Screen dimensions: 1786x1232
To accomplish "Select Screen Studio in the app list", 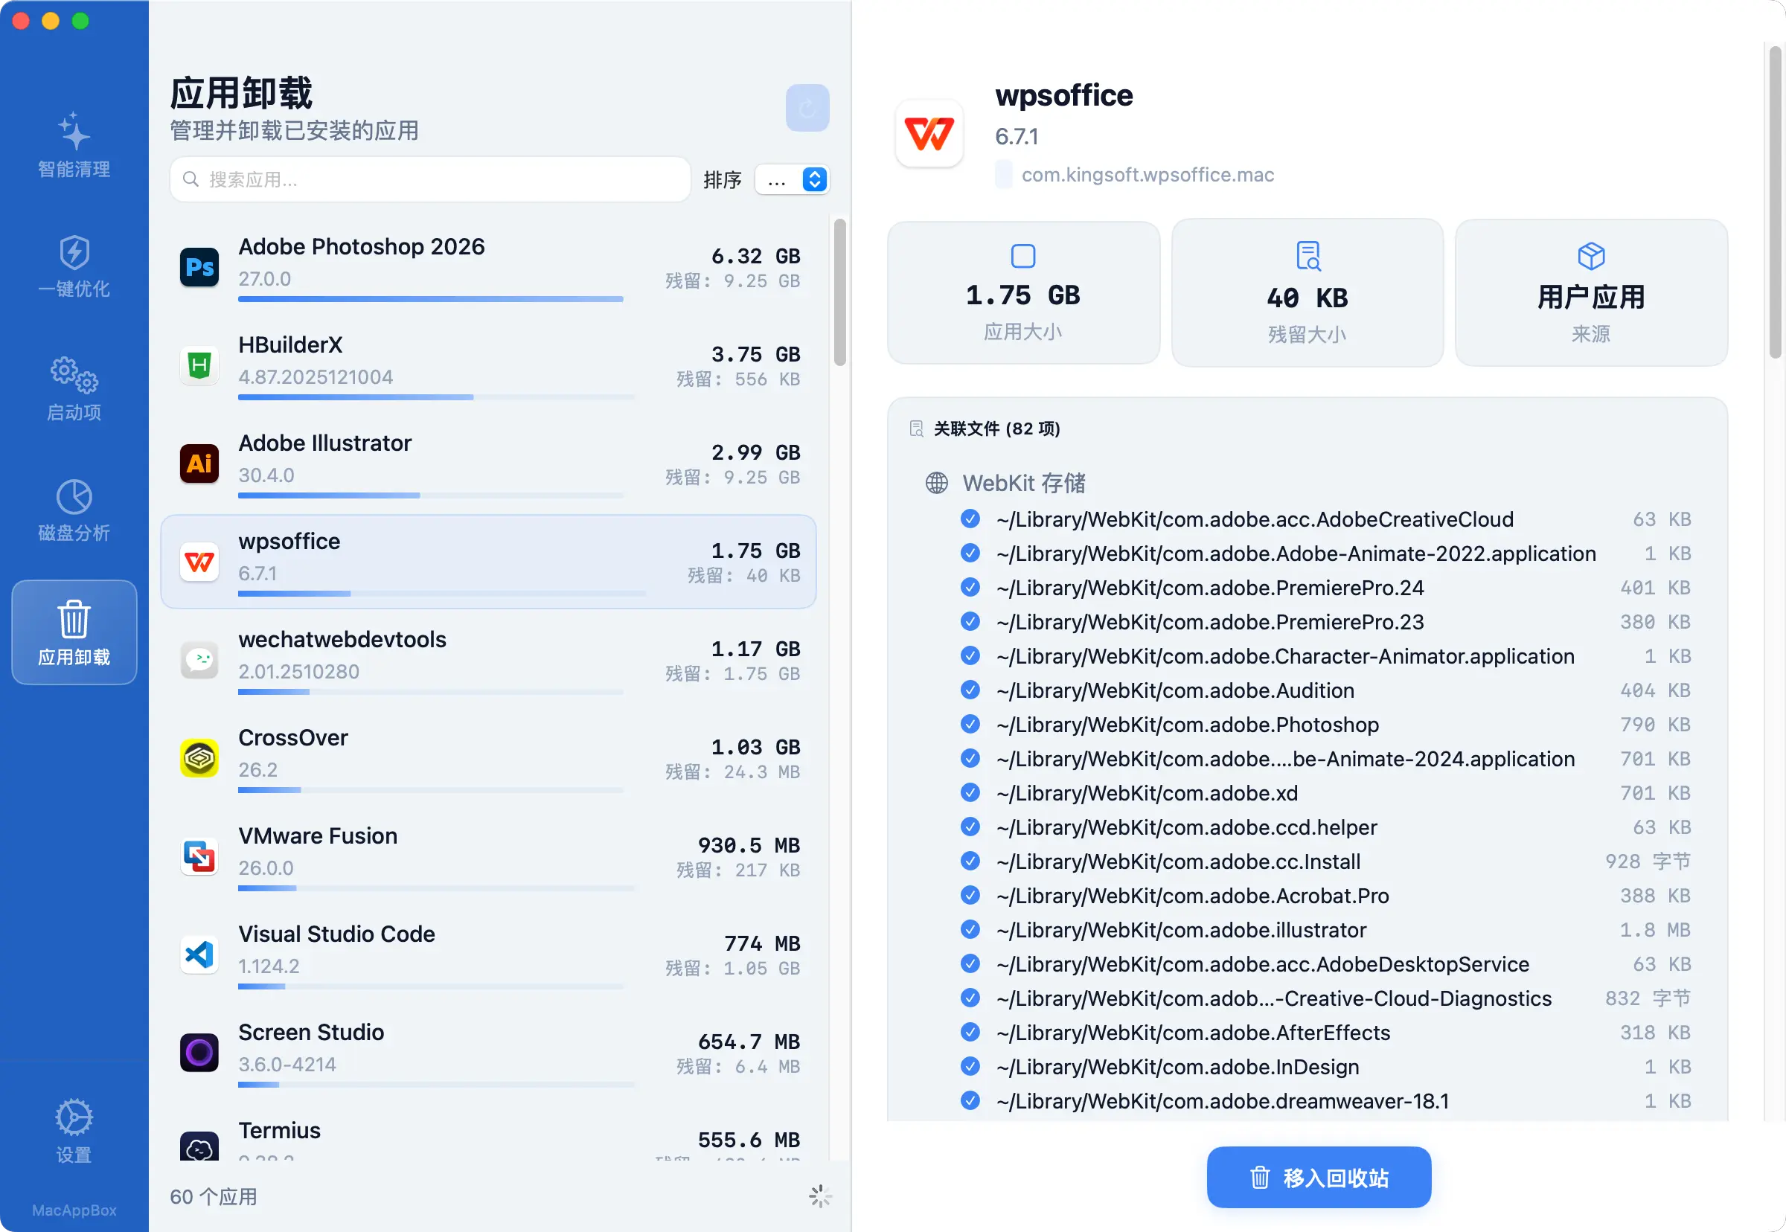I will 488,1052.
